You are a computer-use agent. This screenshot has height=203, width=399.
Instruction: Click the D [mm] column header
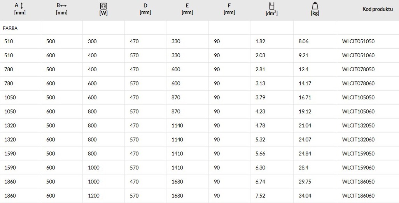pyautogui.click(x=145, y=9)
